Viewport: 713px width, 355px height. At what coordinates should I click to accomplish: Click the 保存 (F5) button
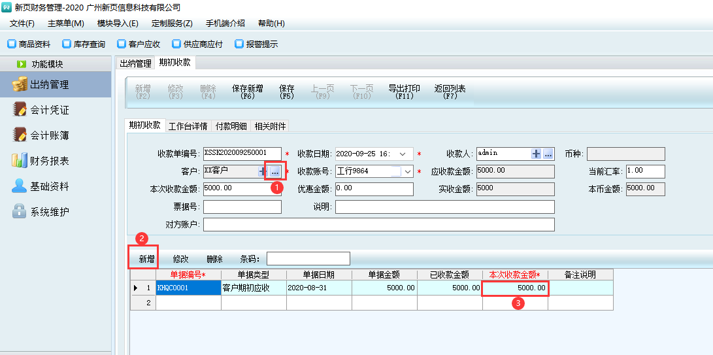[x=286, y=92]
